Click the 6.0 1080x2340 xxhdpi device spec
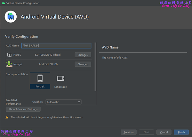Viewport: 192px width, 137px height. coord(48,55)
